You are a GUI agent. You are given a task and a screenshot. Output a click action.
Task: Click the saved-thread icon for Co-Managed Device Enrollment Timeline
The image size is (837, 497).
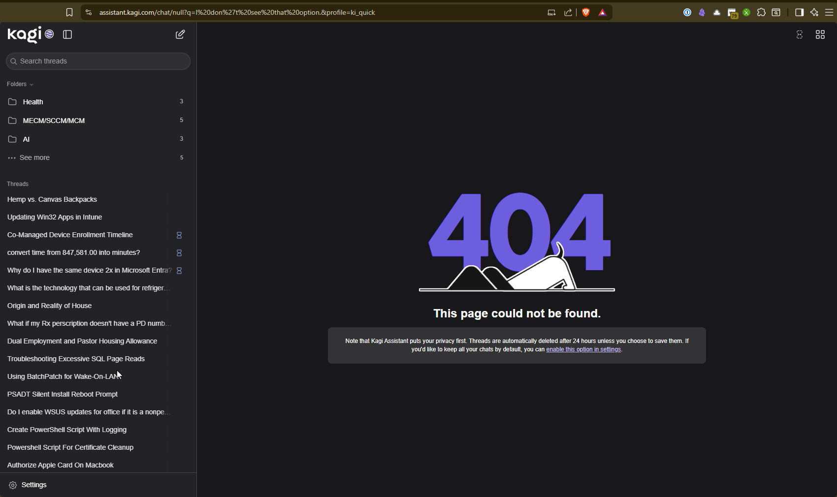(179, 235)
